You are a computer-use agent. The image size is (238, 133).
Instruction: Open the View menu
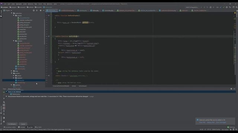[x=13, y=4]
